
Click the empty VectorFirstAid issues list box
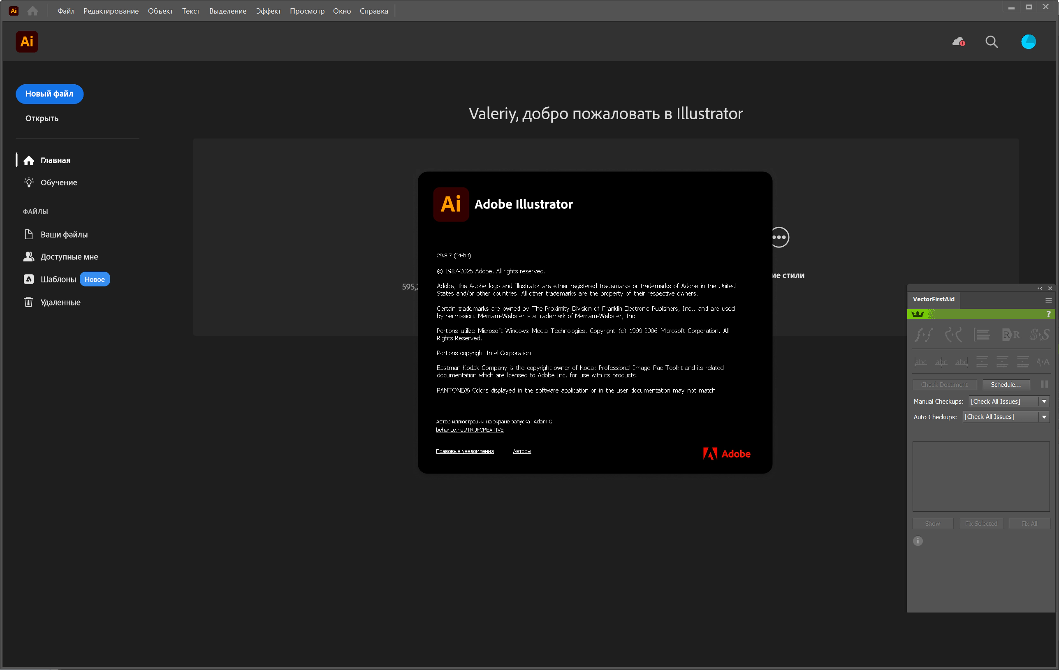coord(981,476)
